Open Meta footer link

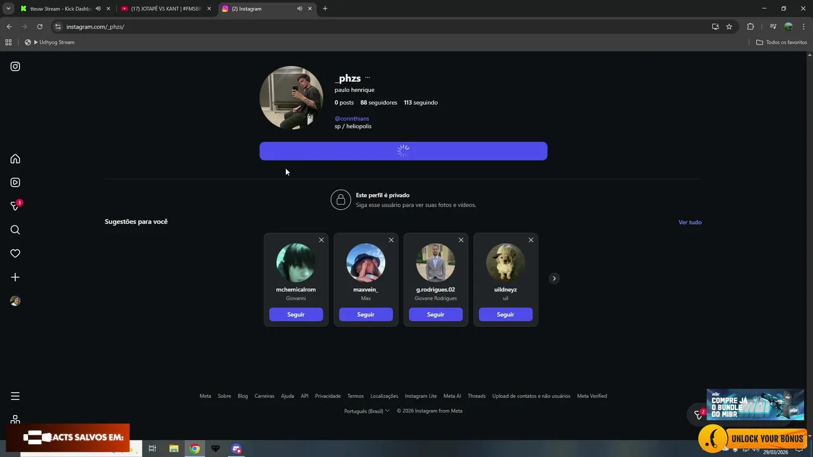205,396
